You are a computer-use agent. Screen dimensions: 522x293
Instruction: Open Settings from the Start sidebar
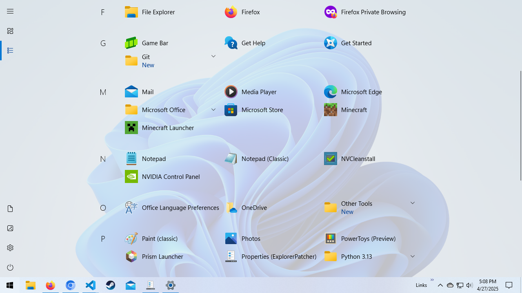coord(10,248)
